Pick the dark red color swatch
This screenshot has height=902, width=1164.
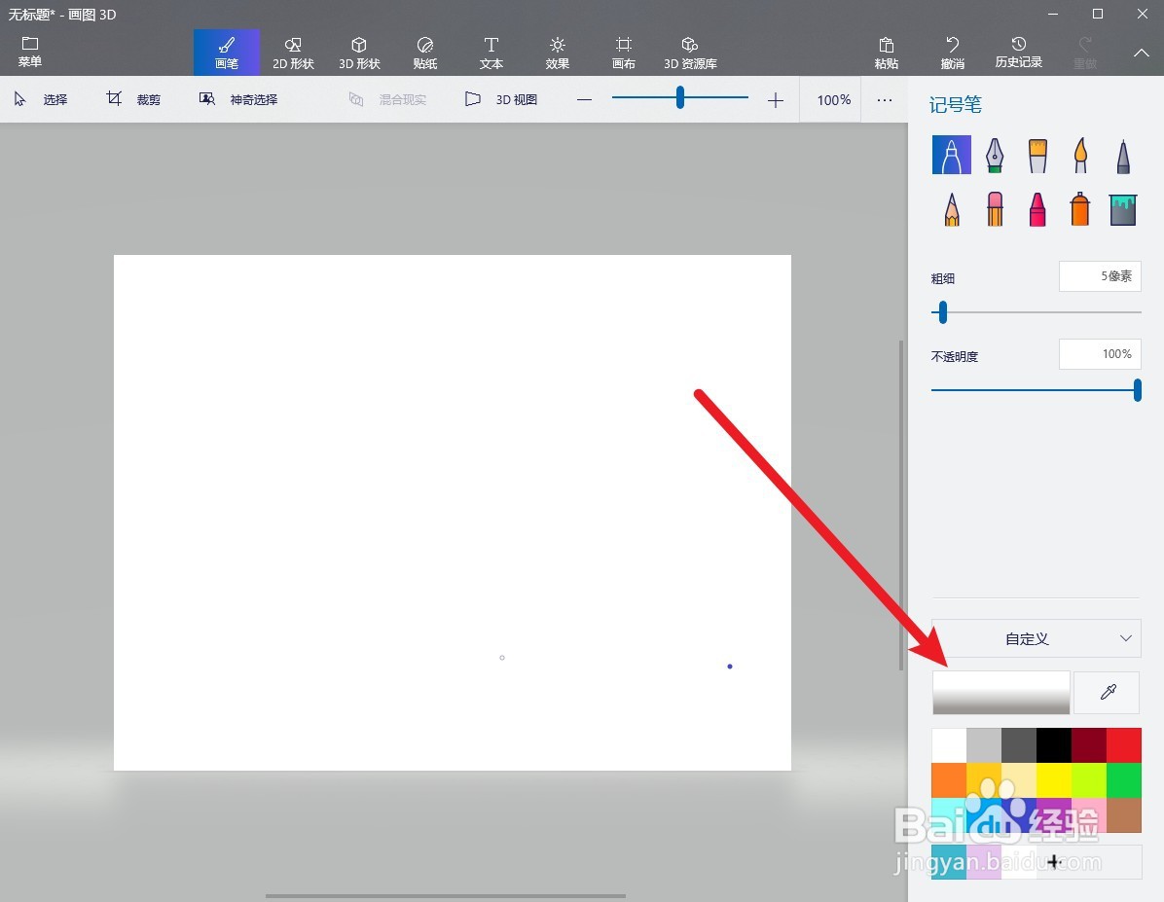[1089, 745]
